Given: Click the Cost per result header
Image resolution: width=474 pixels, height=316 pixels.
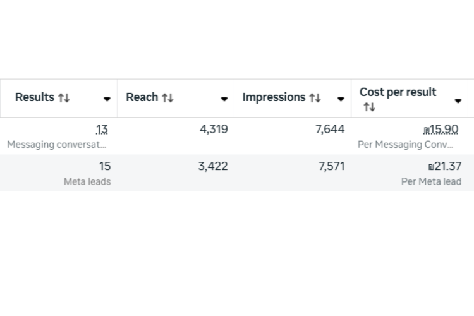Looking at the screenshot, I should (398, 92).
